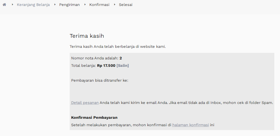Select the Pengiriman breadcrumb step
The image size is (280, 136).
coord(69,5)
